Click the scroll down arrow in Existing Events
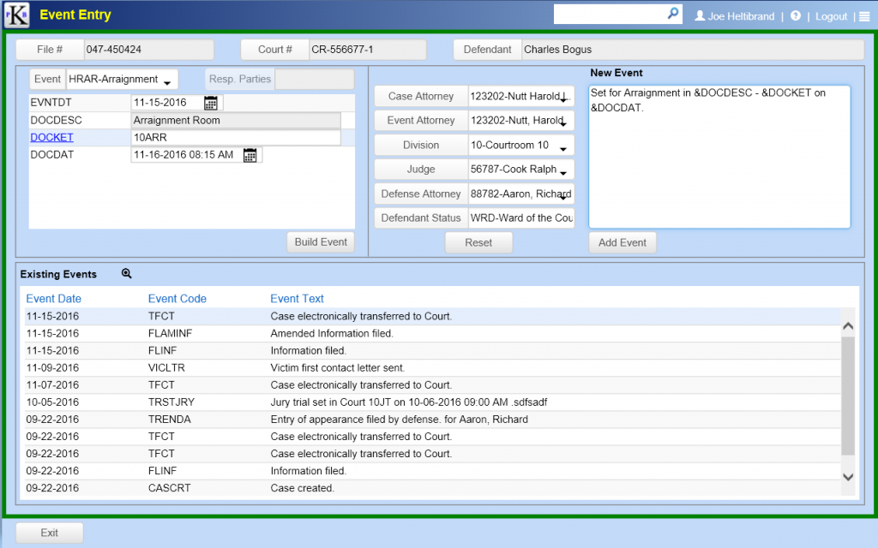Viewport: 878px width, 548px height. 848,477
